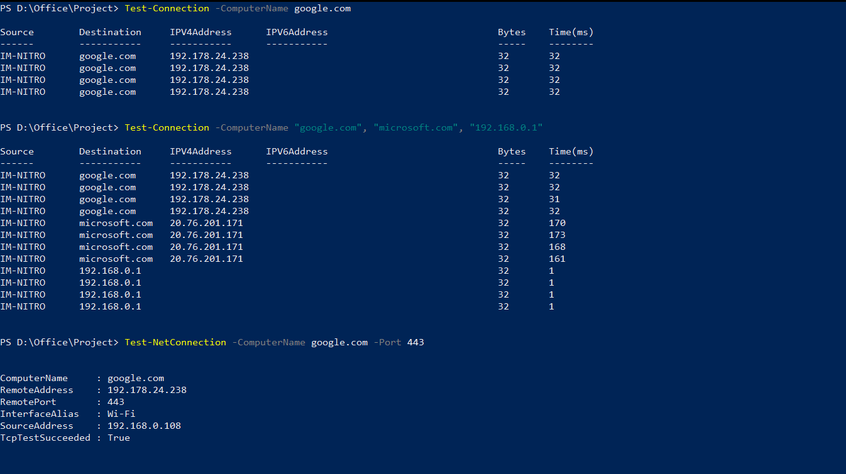Screen dimensions: 846x474
Task: Click the 161 ms time value
Action: [557, 259]
